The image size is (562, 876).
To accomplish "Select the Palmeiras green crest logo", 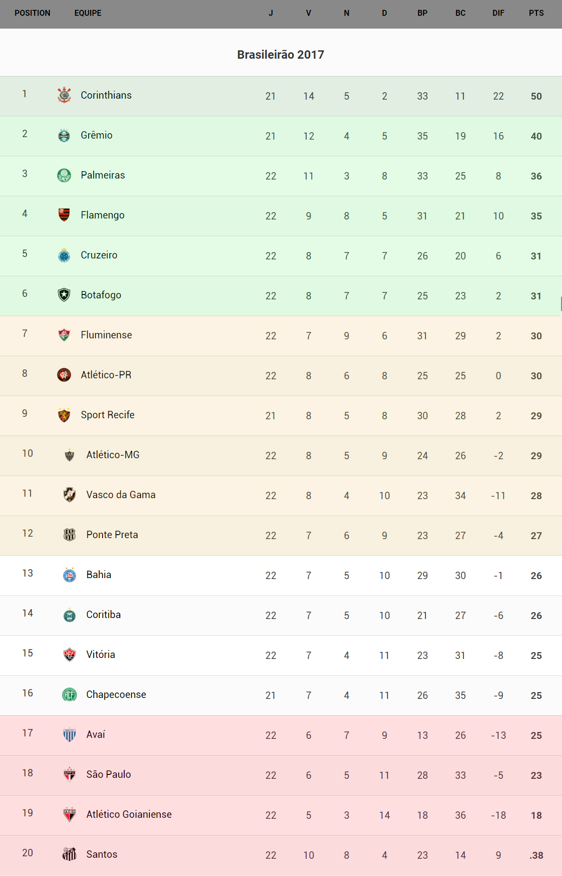I will pos(64,175).
